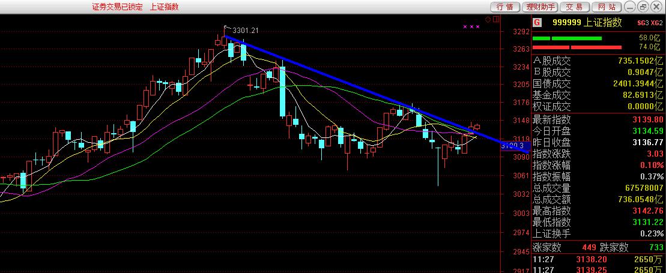Image resolution: width=666 pixels, height=273 pixels.
Task: Click the 3301.21 peak price label
Action: click(246, 30)
